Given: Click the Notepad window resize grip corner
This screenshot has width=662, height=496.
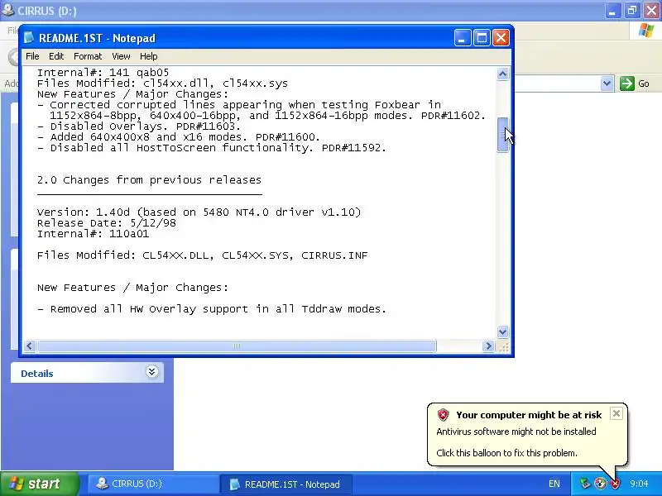Looking at the screenshot, I should [x=503, y=347].
